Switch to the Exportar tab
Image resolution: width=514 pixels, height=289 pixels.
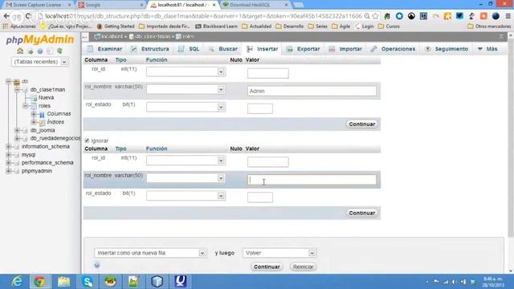pyautogui.click(x=304, y=49)
